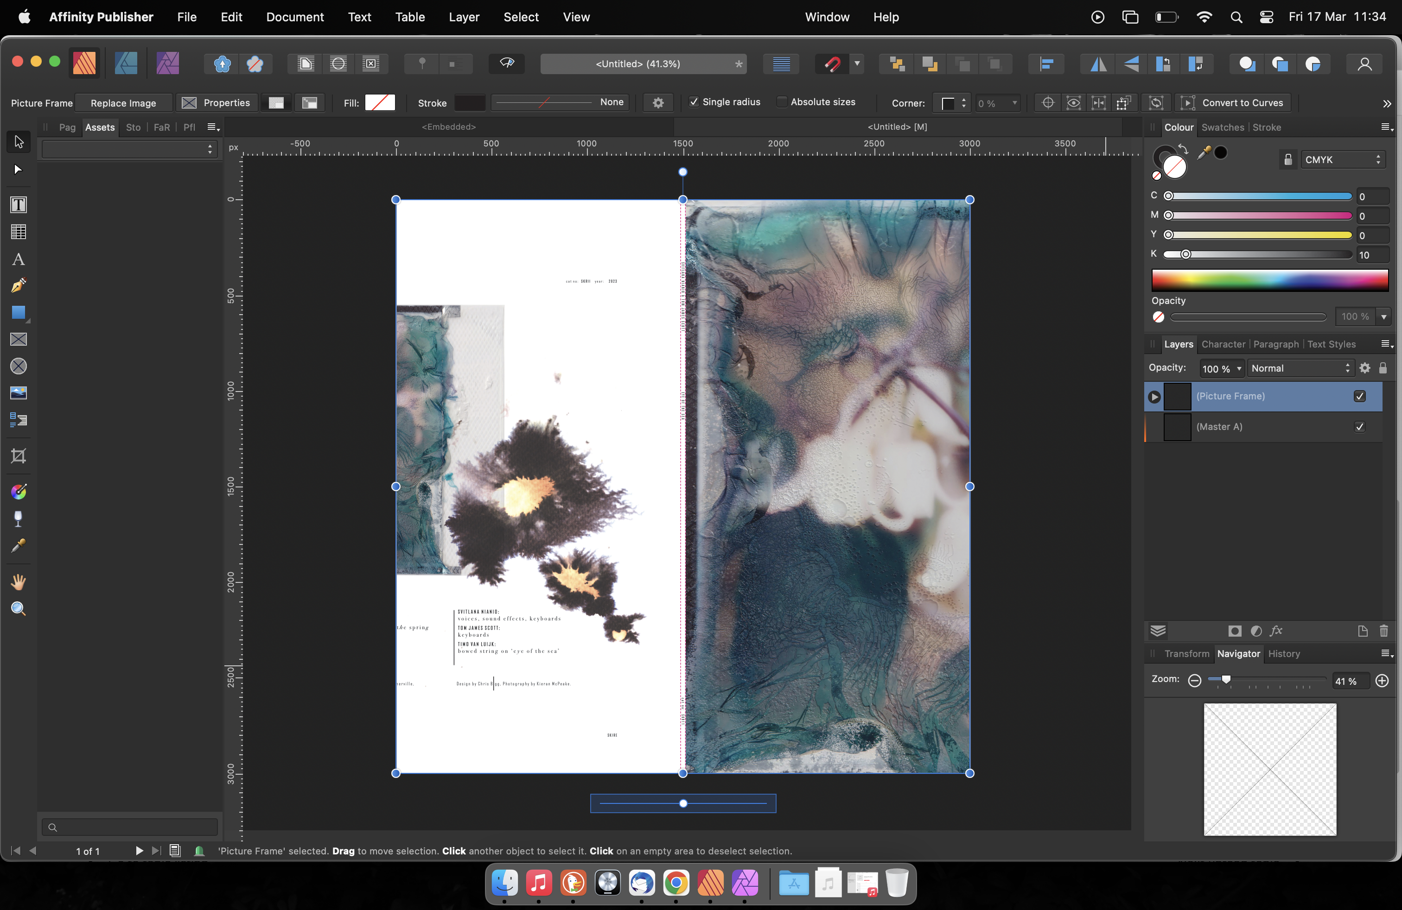Click the Replace Image button
The height and width of the screenshot is (910, 1402).
[x=123, y=103]
